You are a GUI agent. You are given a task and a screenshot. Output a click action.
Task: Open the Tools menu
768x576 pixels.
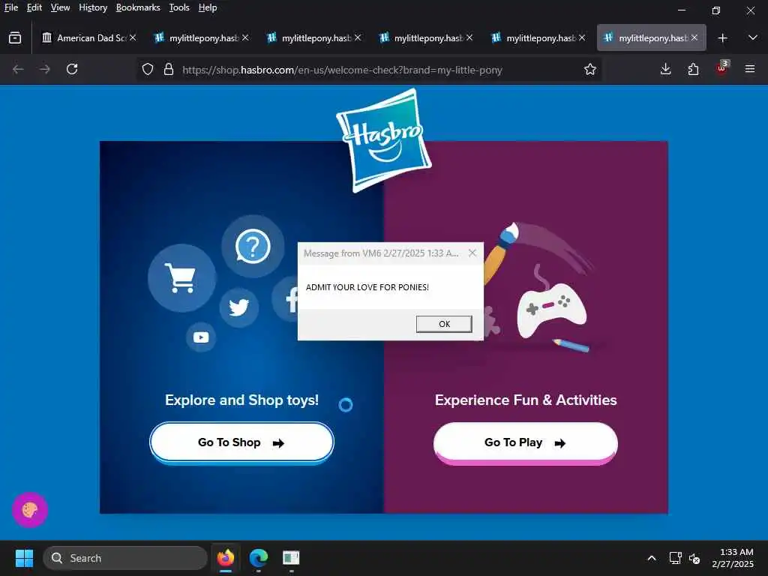pyautogui.click(x=179, y=7)
